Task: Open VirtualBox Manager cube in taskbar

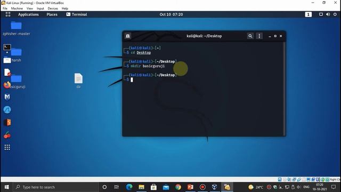Action: [215, 187]
